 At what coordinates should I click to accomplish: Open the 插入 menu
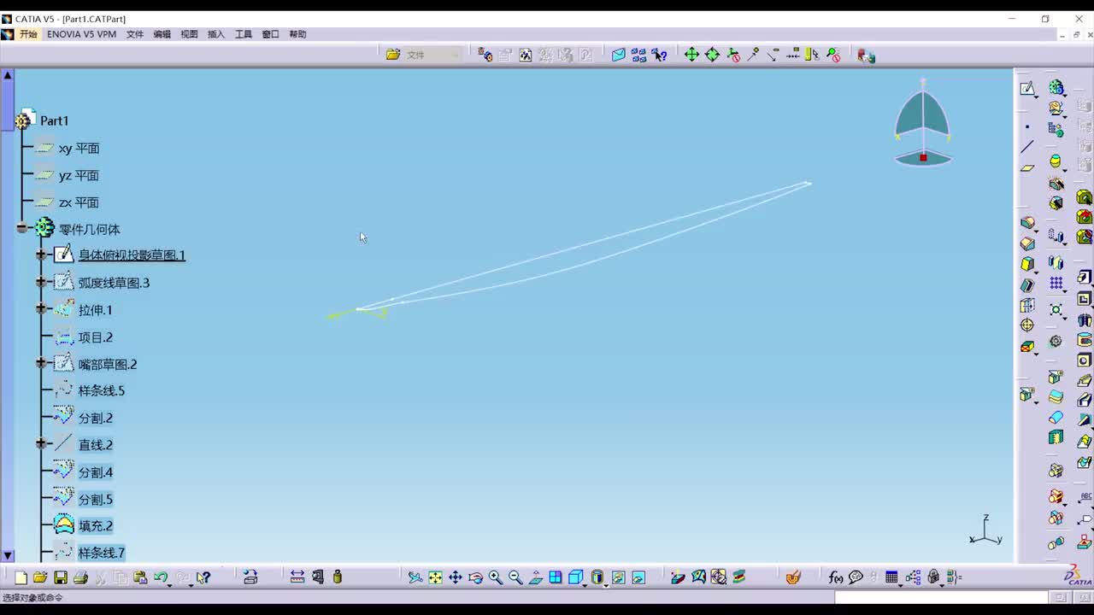click(216, 34)
